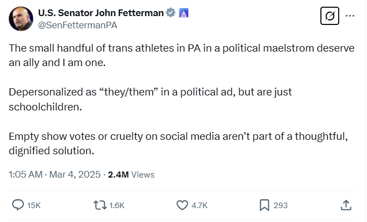Reply using the speech bubble icon
367x222 pixels.
18,205
